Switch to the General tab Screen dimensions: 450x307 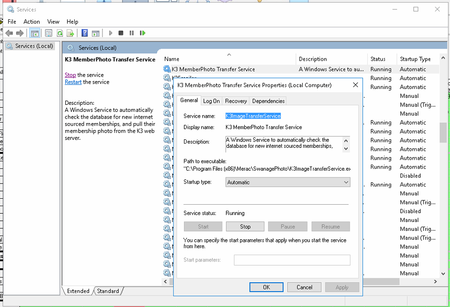coord(189,100)
